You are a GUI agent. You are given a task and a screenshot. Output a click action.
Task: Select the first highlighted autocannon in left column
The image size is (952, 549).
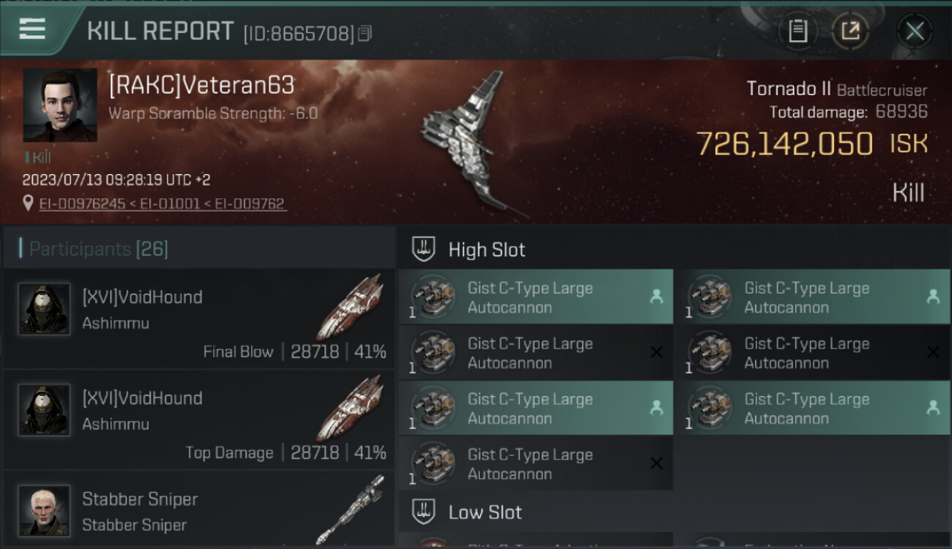(535, 297)
